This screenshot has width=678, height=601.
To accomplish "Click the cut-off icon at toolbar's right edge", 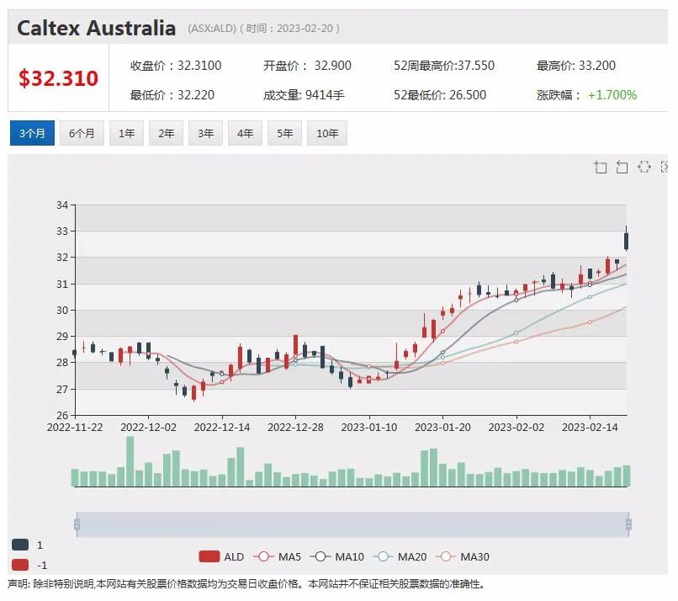I will tap(665, 167).
